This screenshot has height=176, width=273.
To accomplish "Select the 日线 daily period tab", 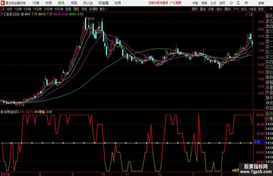I will (x=68, y=9).
